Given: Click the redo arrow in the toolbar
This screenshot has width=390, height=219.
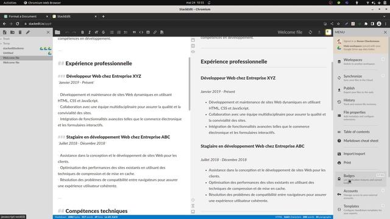Looking at the screenshot, I should (74, 32).
